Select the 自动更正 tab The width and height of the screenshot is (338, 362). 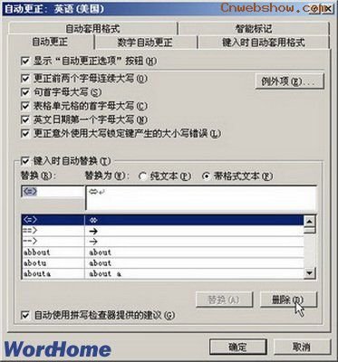pos(50,42)
